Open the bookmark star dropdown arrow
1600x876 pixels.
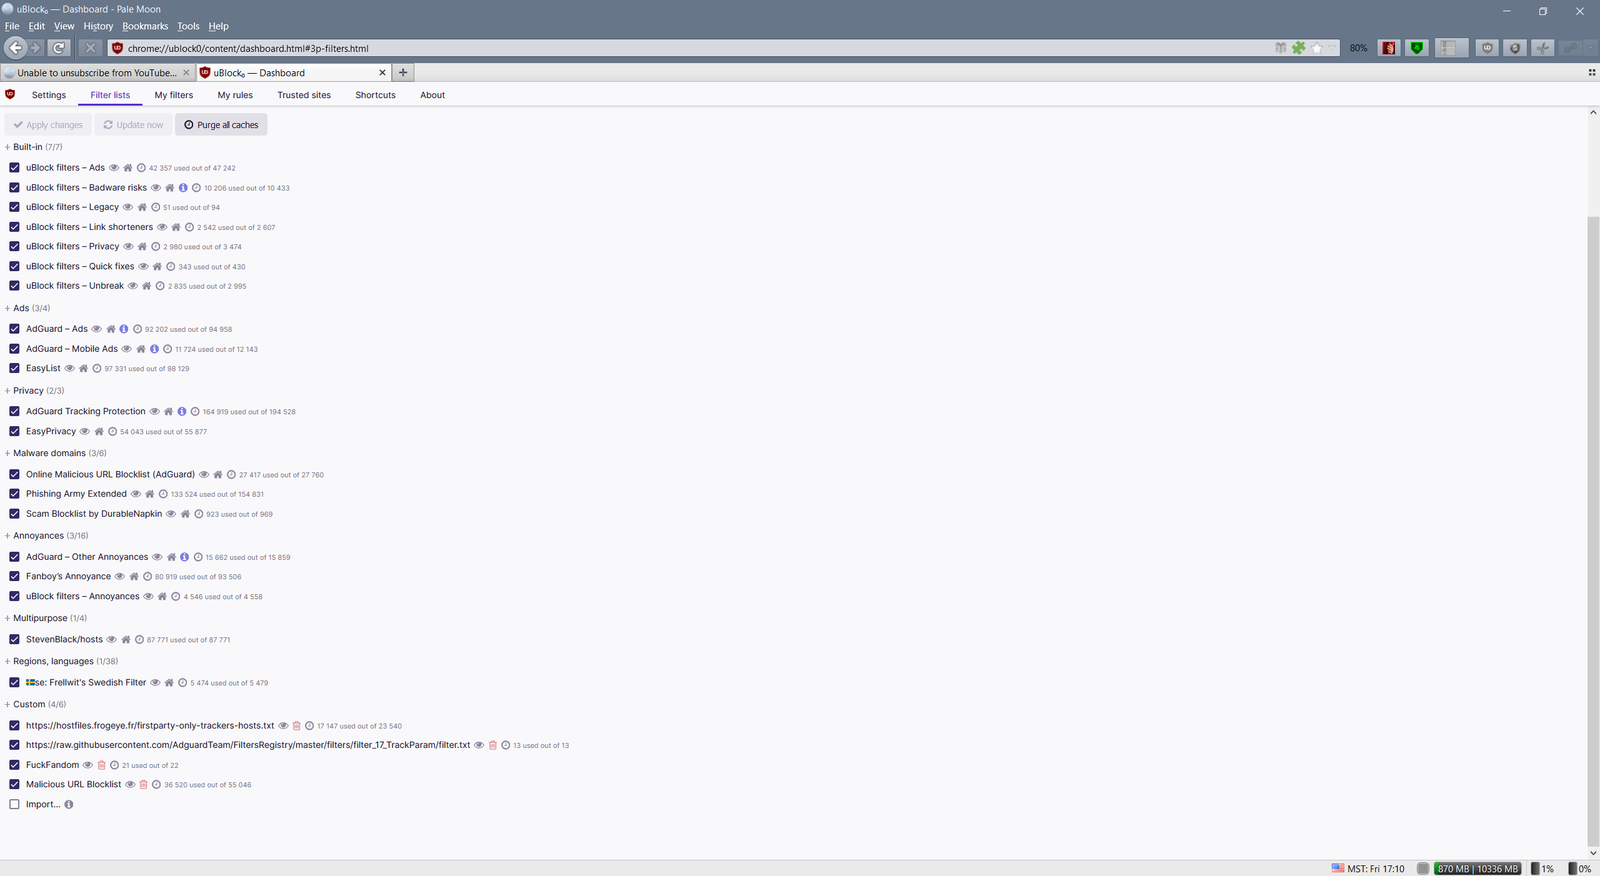(1332, 48)
